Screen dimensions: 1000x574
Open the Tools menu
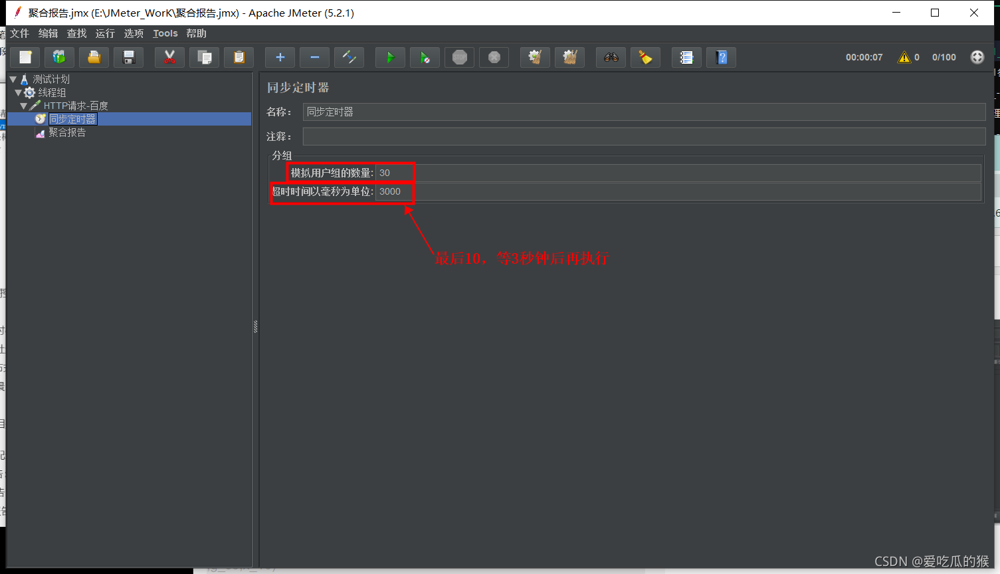(x=165, y=33)
